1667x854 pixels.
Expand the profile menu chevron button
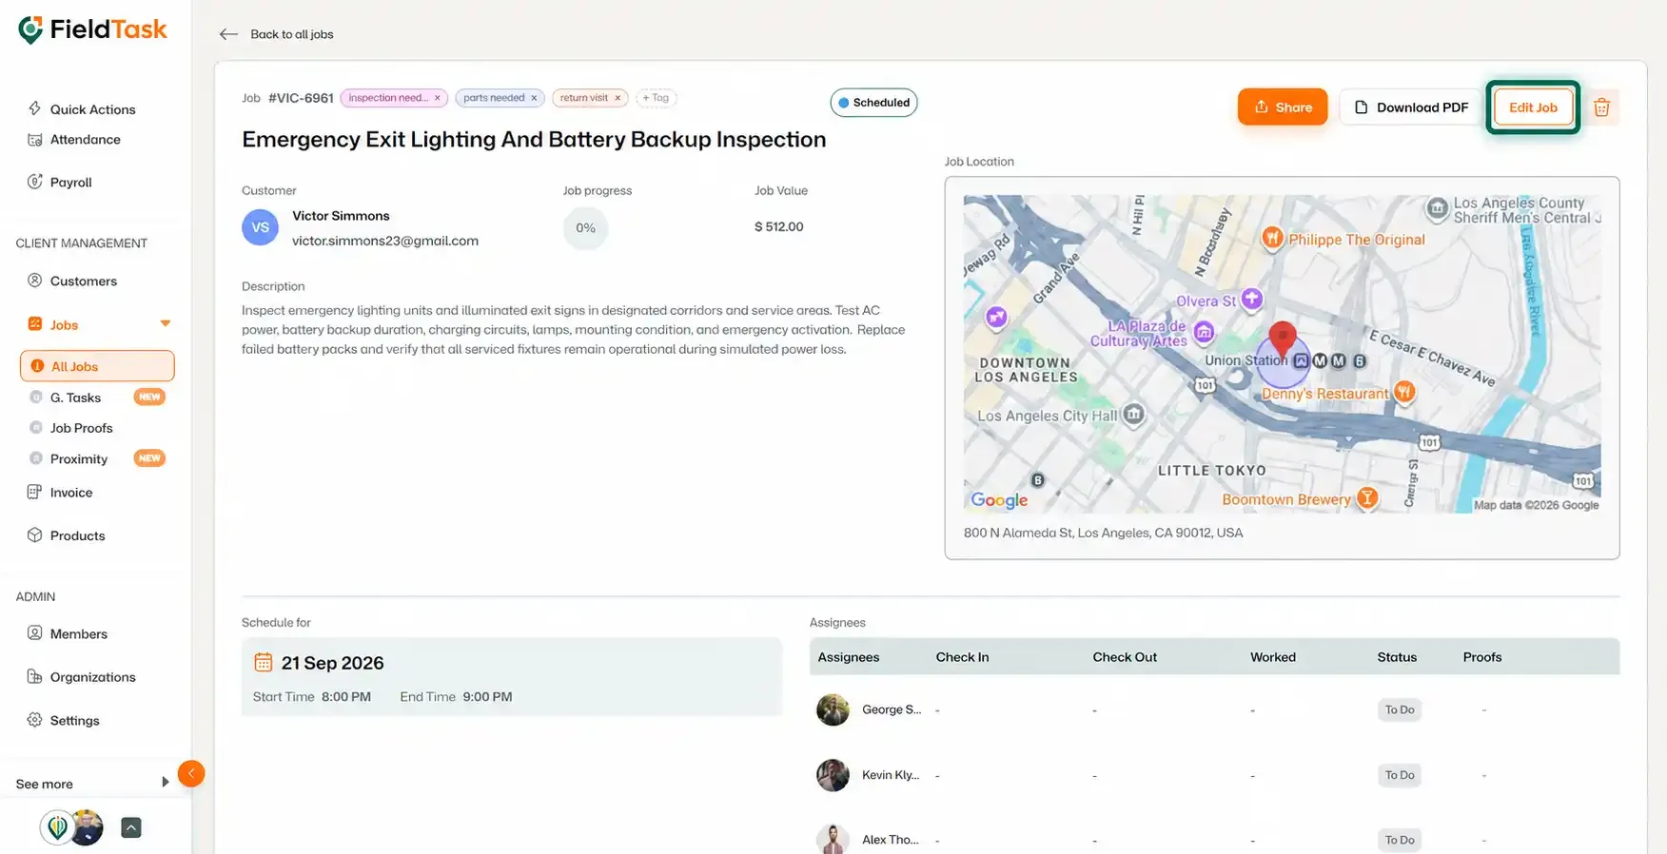coord(131,827)
